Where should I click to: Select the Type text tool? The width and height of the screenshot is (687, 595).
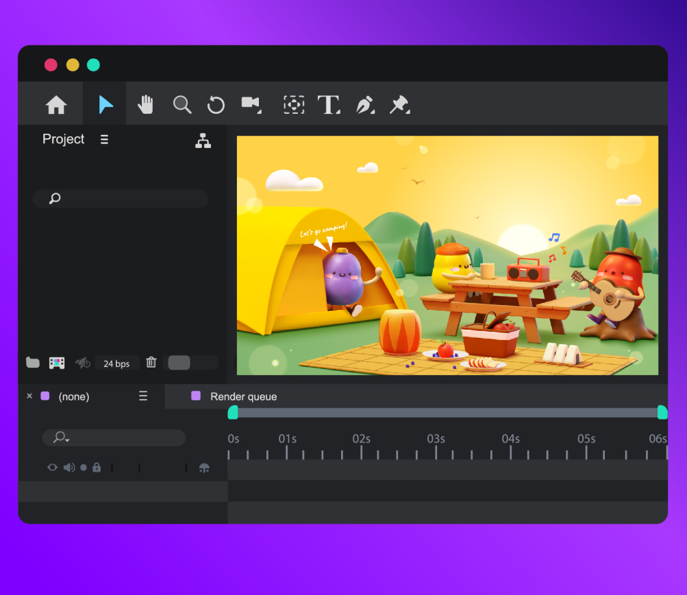(329, 104)
